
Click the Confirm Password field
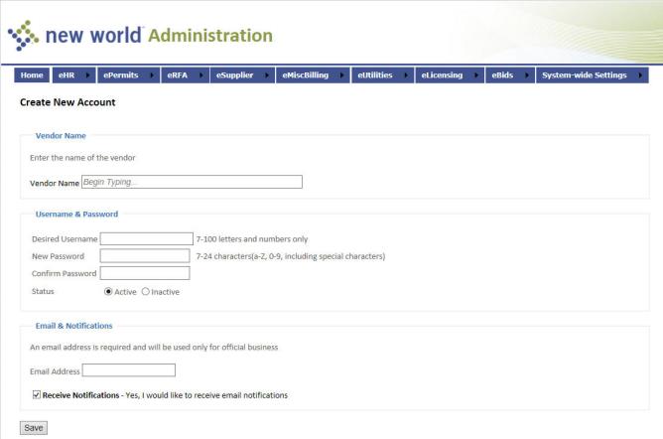point(144,273)
